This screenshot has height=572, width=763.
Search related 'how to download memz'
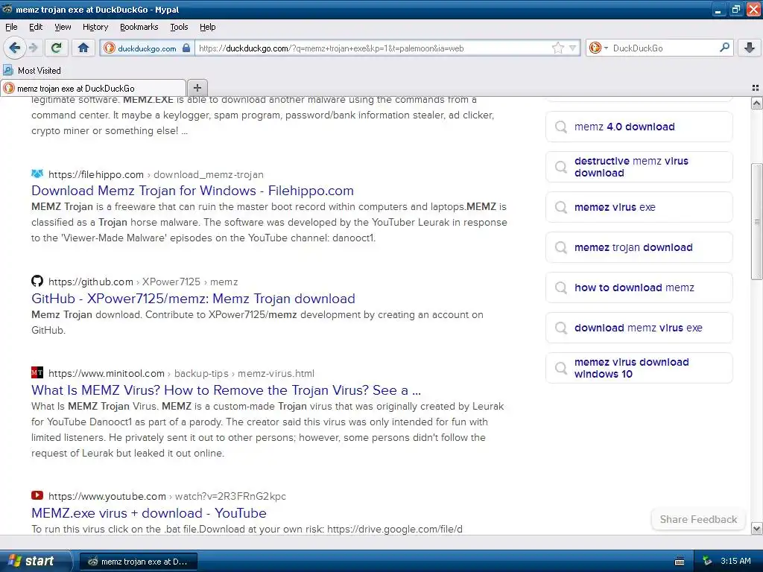pyautogui.click(x=639, y=287)
